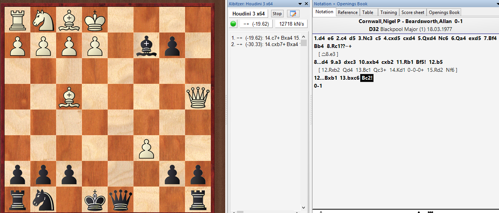
Task: Open the Kibitzer panel dropdown arrow
Action: tap(300, 4)
